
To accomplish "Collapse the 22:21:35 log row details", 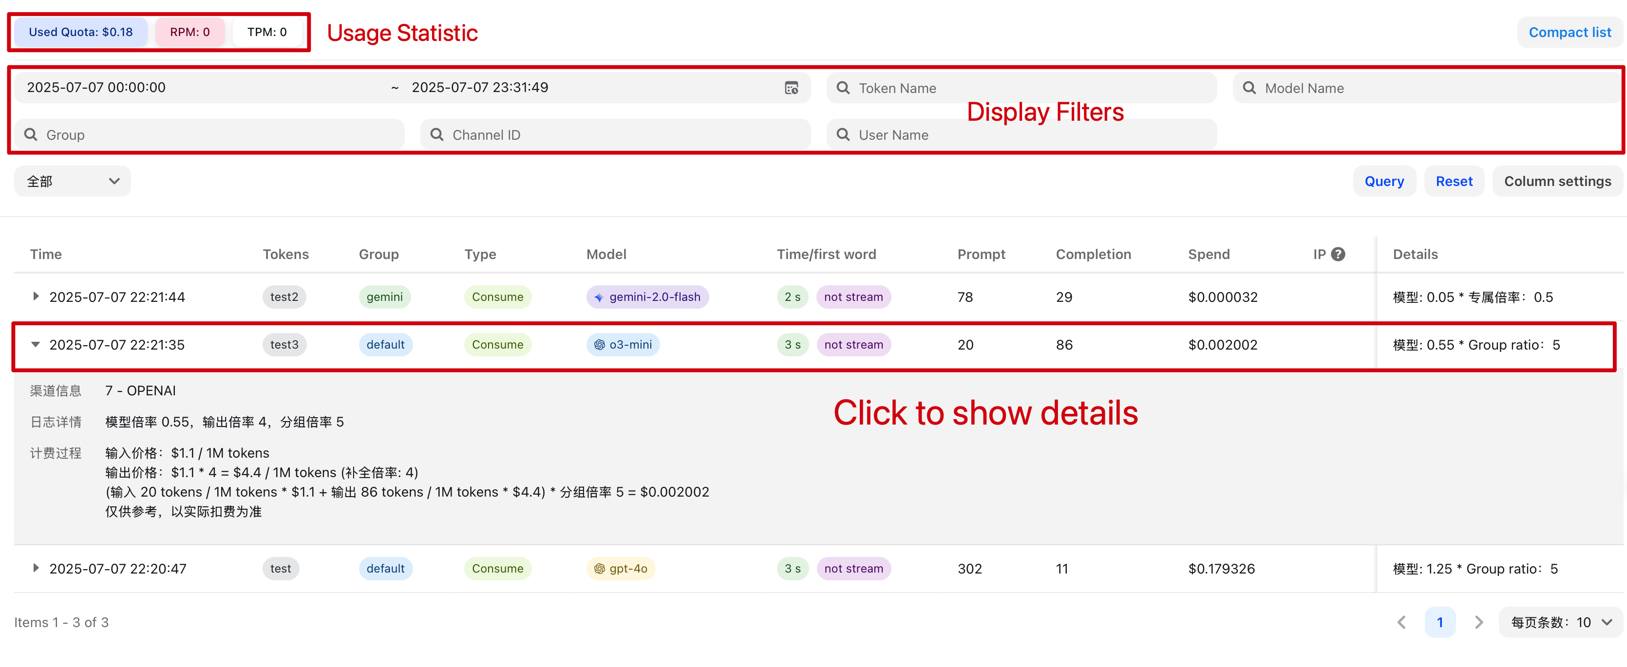I will [x=36, y=345].
